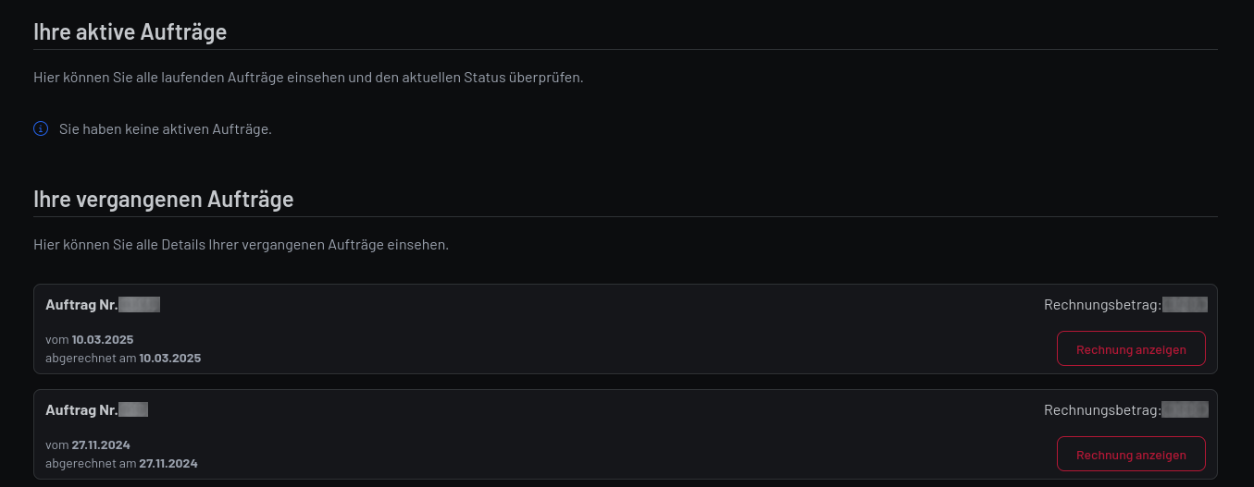The width and height of the screenshot is (1254, 487).
Task: Click the "vom 10.03.2025" order date
Action: (x=90, y=339)
